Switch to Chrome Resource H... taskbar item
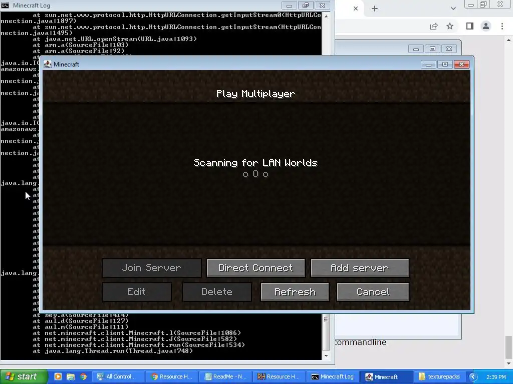513x384 pixels. [x=171, y=376]
